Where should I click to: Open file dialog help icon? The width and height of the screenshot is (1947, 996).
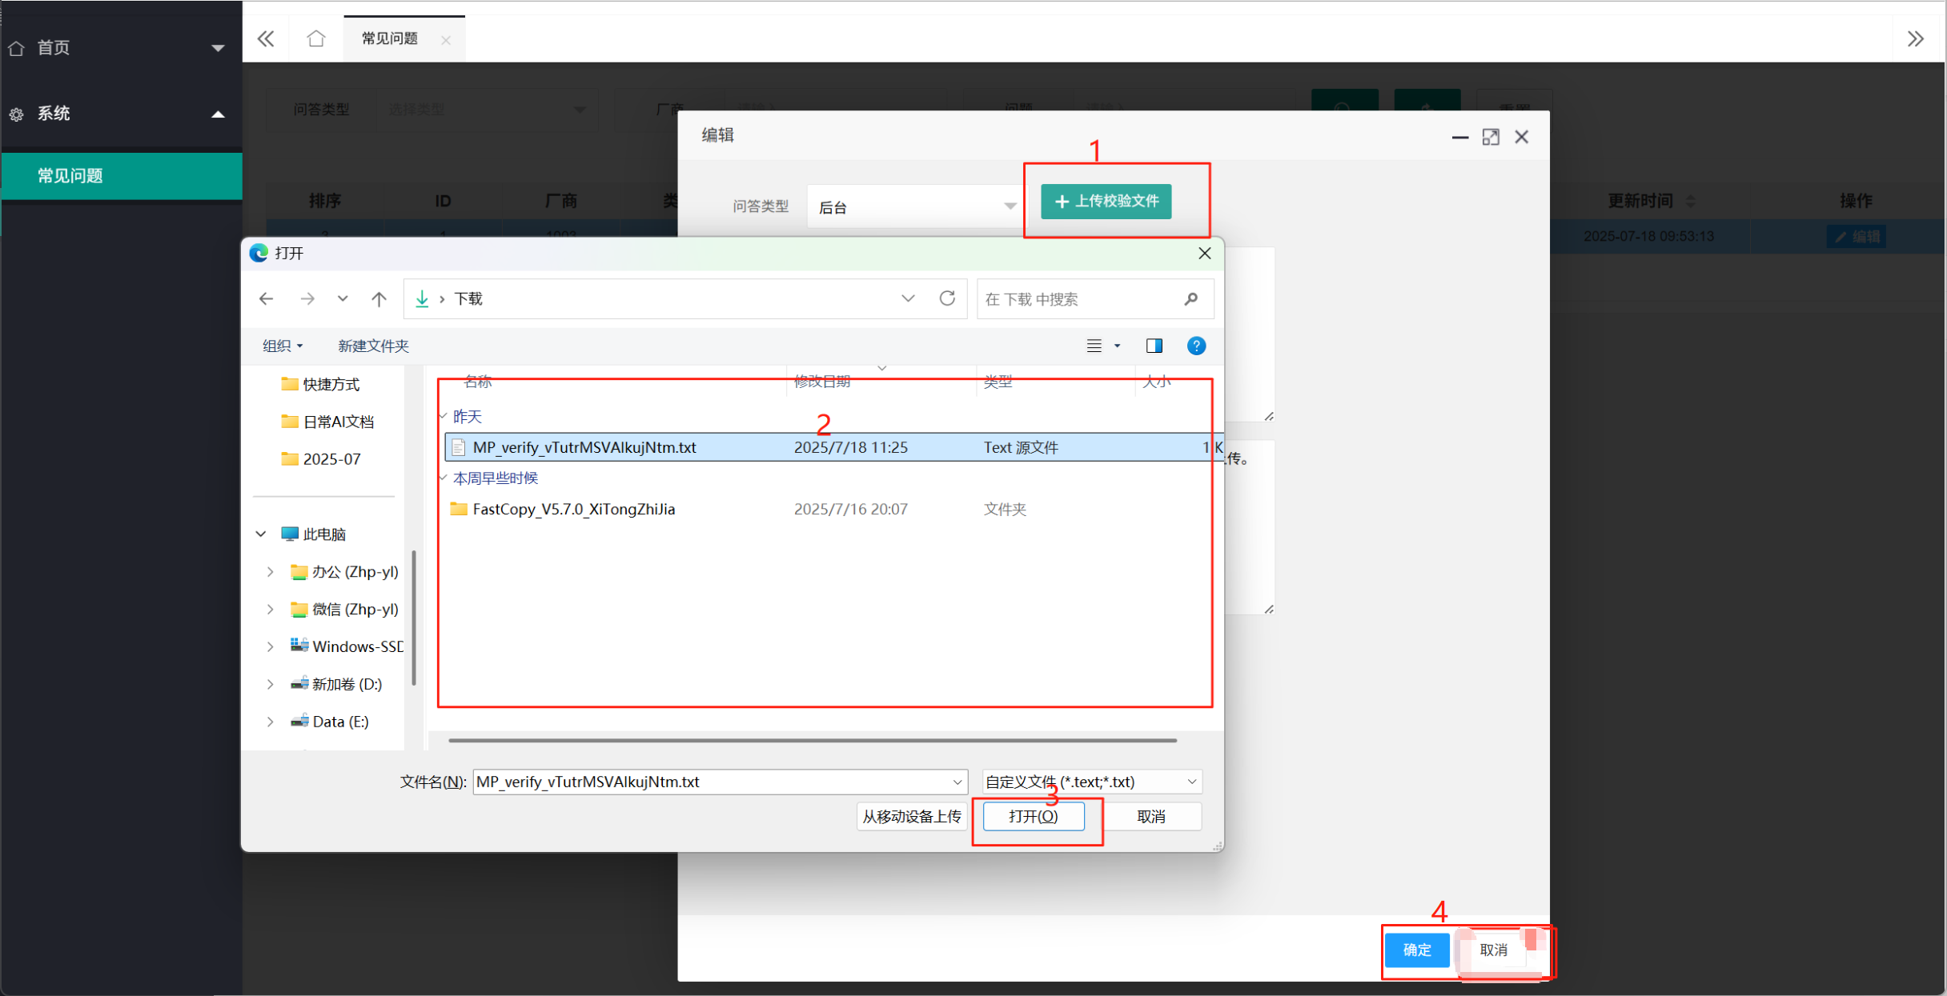point(1196,346)
